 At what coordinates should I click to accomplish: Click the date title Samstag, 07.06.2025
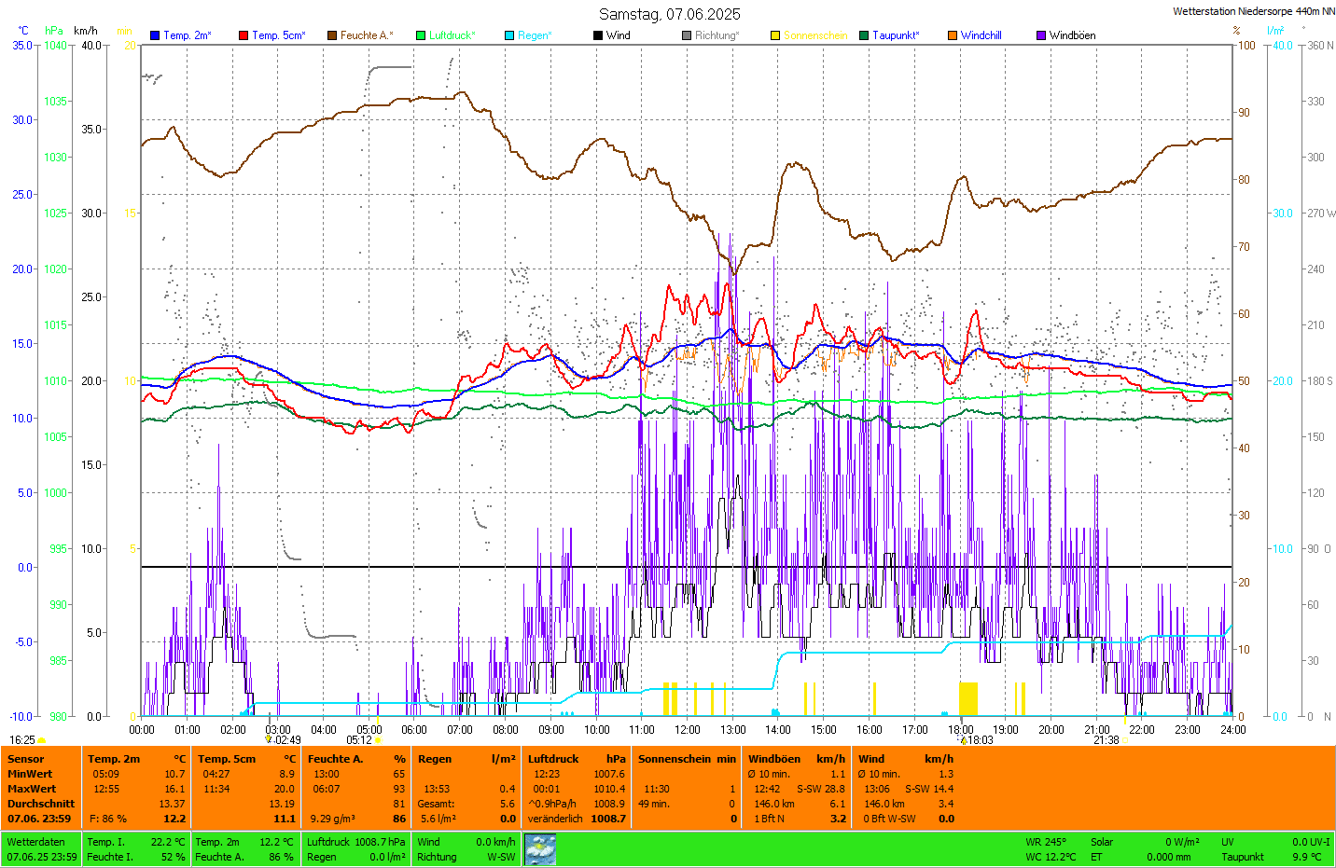(669, 14)
